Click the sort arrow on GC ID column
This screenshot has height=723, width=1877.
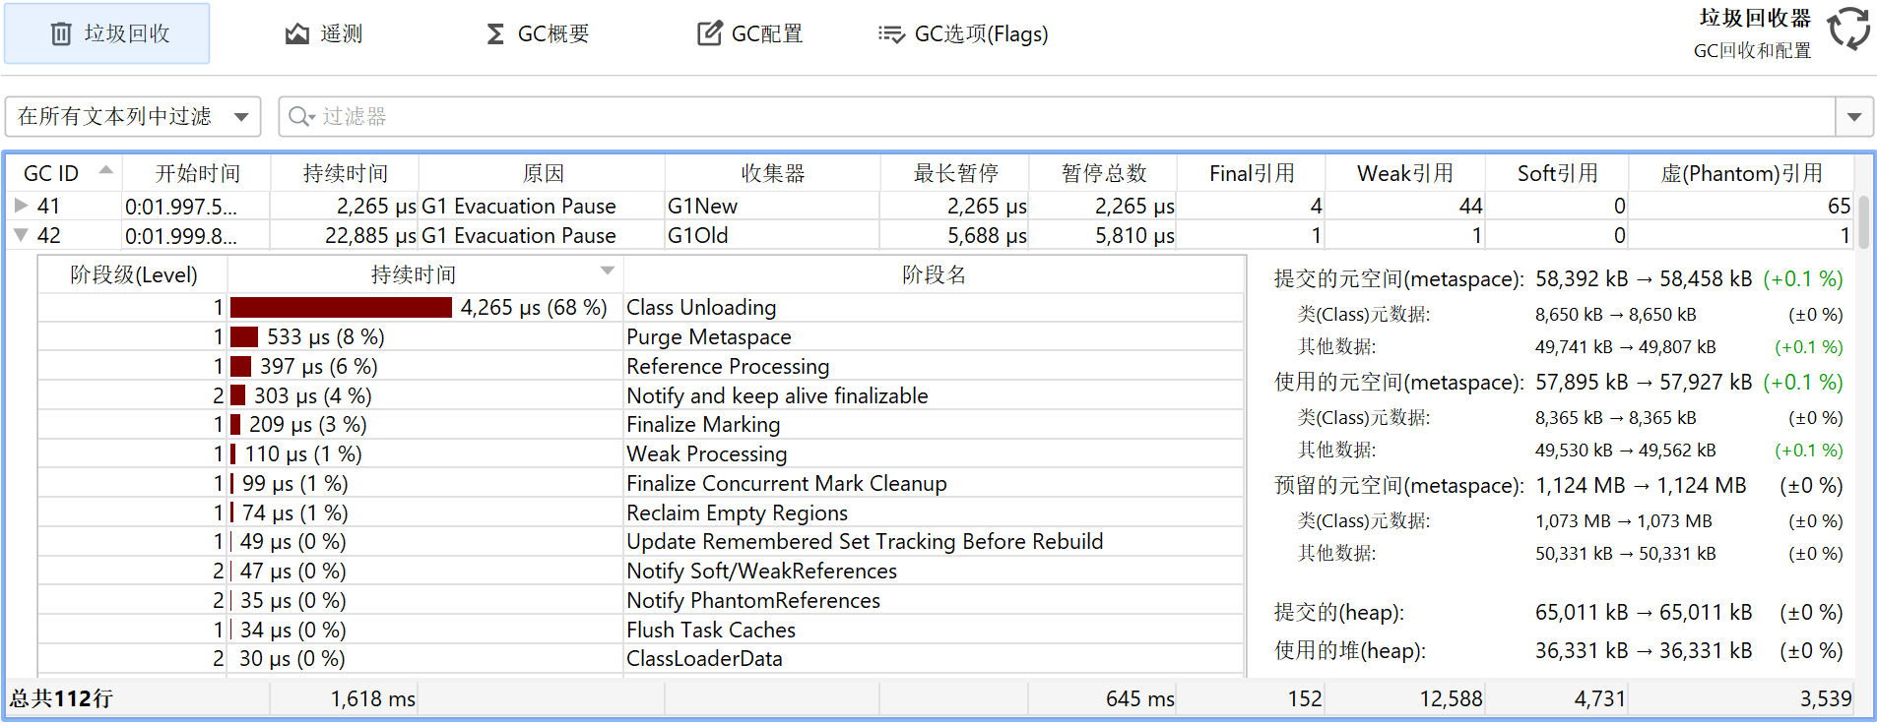[x=106, y=171]
